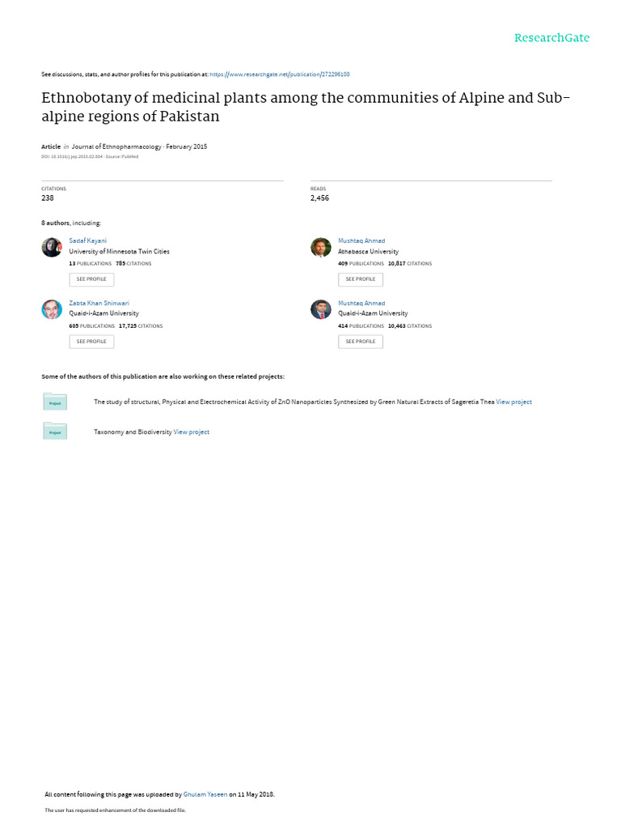
Task: Click Zabta Khan Shinwari's profile photo
Action: click(x=52, y=309)
